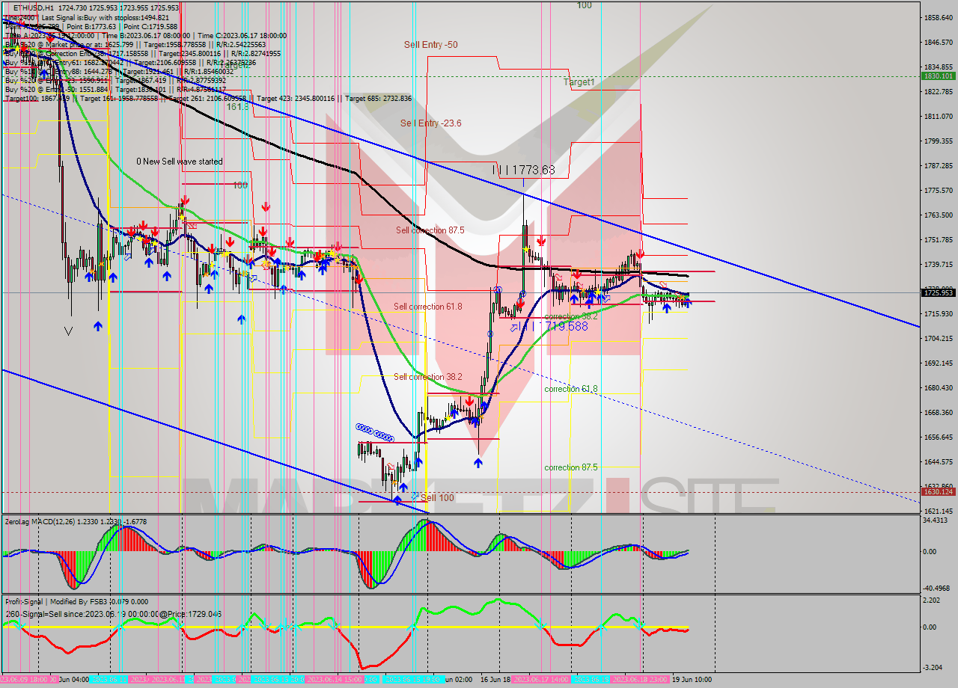Click price axis value 1751.785
Screen dimensions: 958x688
coord(938,239)
